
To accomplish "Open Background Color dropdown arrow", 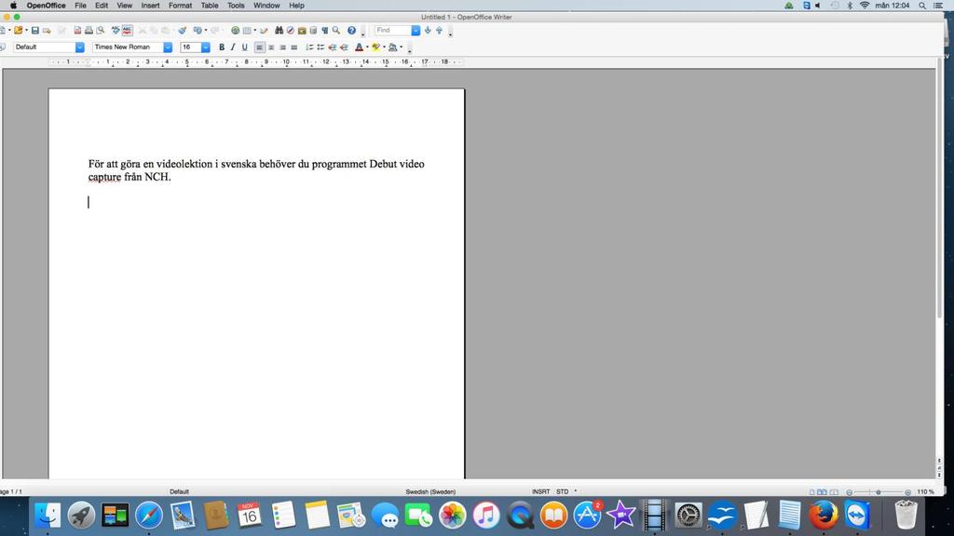I will coord(401,47).
